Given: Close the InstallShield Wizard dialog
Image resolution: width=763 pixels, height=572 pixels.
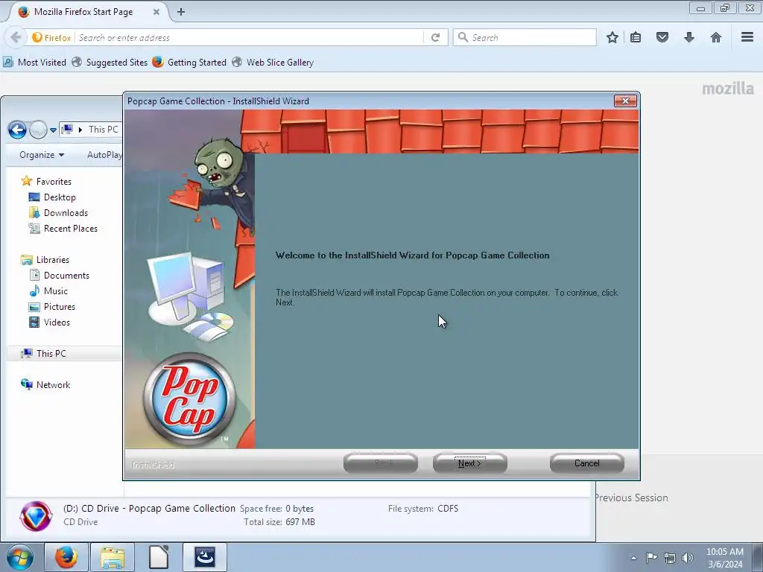Looking at the screenshot, I should [x=625, y=101].
